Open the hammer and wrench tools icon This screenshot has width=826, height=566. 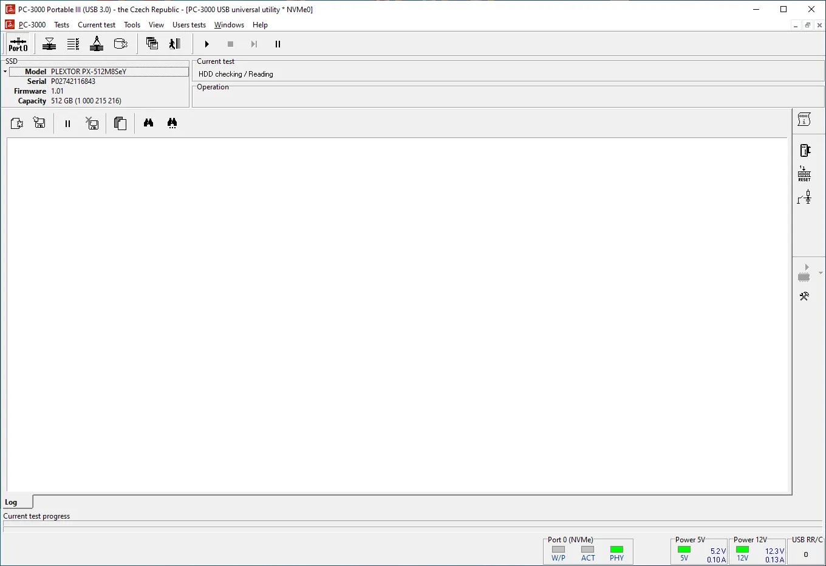[x=804, y=297]
